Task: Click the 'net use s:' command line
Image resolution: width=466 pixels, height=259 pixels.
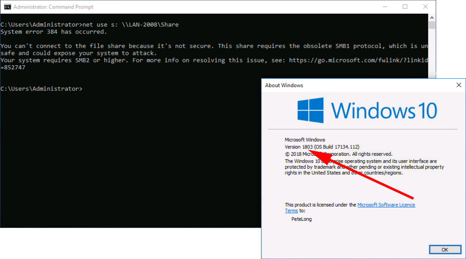Action: (90, 25)
